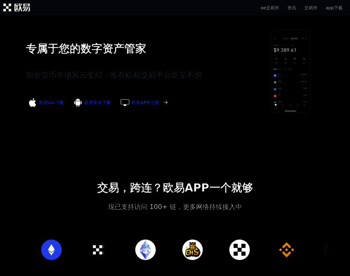The height and width of the screenshot is (276, 350).
Task: Click the desktop monitor icon
Action: 125,103
